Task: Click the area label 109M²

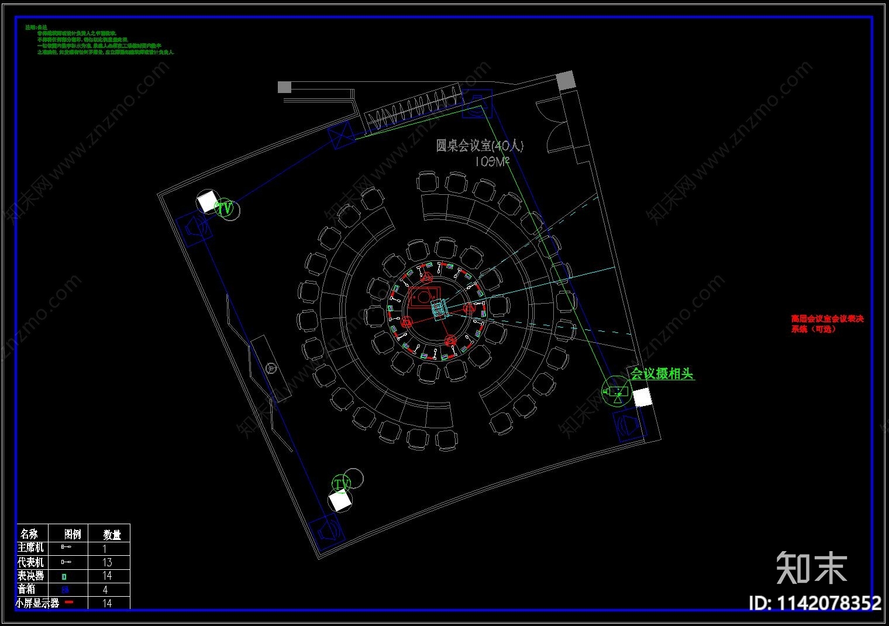Action: (492, 161)
